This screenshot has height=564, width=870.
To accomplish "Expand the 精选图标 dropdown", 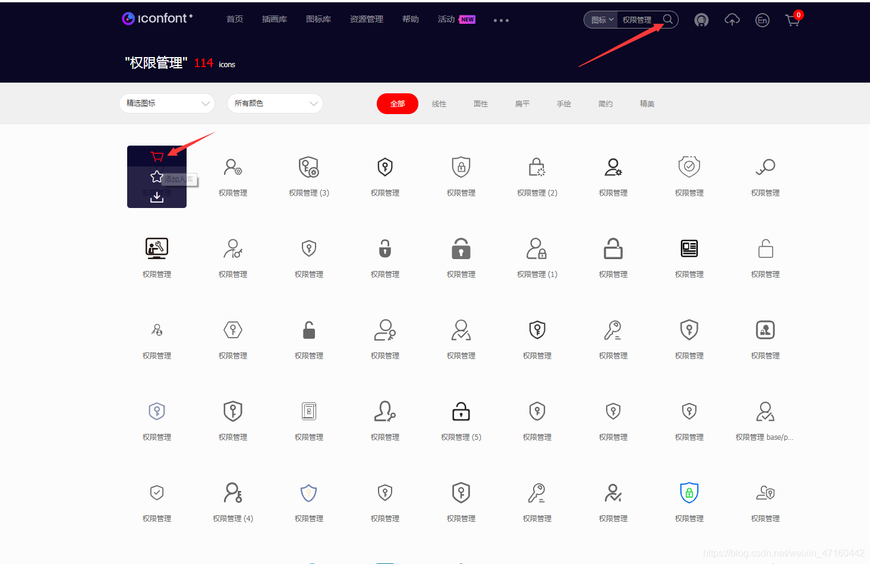I will [167, 103].
